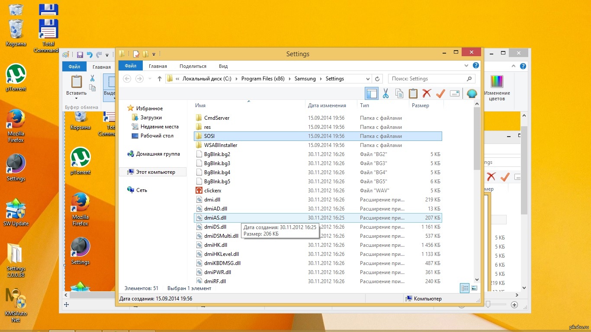Image resolution: width=591 pixels, height=332 pixels.
Task: Open the Customize Quick Access Toolbar dropdown
Action: [154, 54]
